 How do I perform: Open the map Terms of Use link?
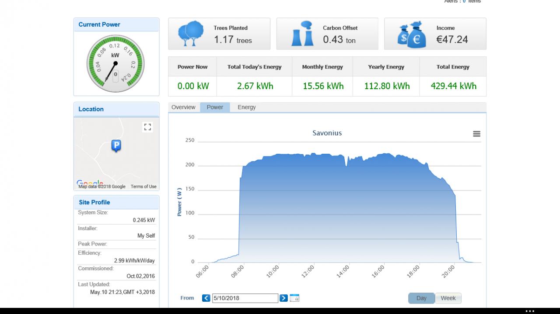click(x=143, y=186)
